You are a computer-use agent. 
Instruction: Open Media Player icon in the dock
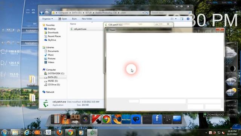tap(126, 119)
